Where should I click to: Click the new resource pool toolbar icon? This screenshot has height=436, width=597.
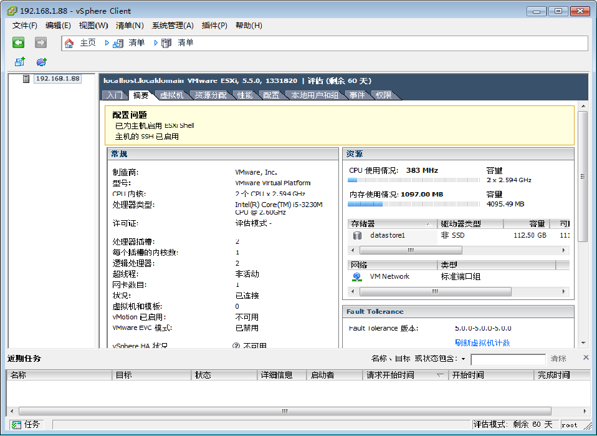(x=42, y=62)
